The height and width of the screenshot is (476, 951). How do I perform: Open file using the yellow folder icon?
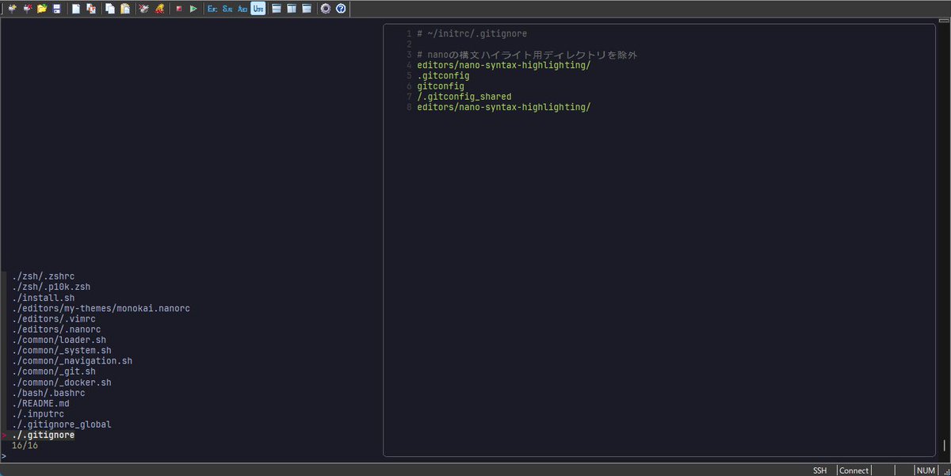pos(42,9)
